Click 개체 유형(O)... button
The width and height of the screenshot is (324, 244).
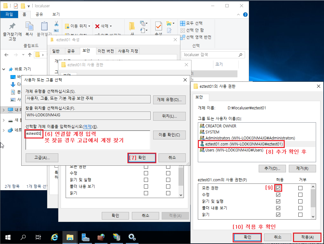tap(169, 100)
